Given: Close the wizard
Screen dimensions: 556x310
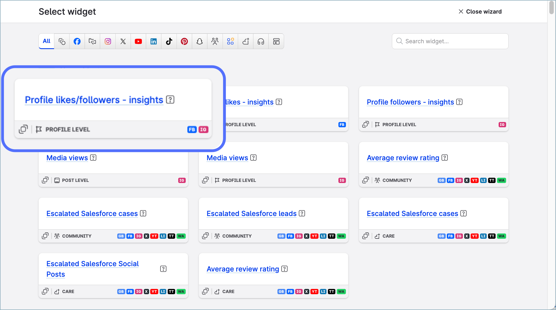Looking at the screenshot, I should pos(480,12).
